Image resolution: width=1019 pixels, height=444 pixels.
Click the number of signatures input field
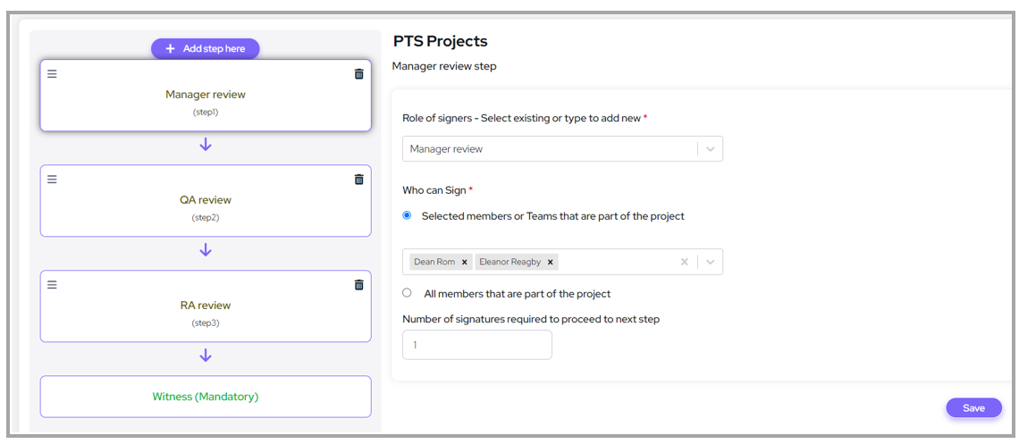coord(476,345)
